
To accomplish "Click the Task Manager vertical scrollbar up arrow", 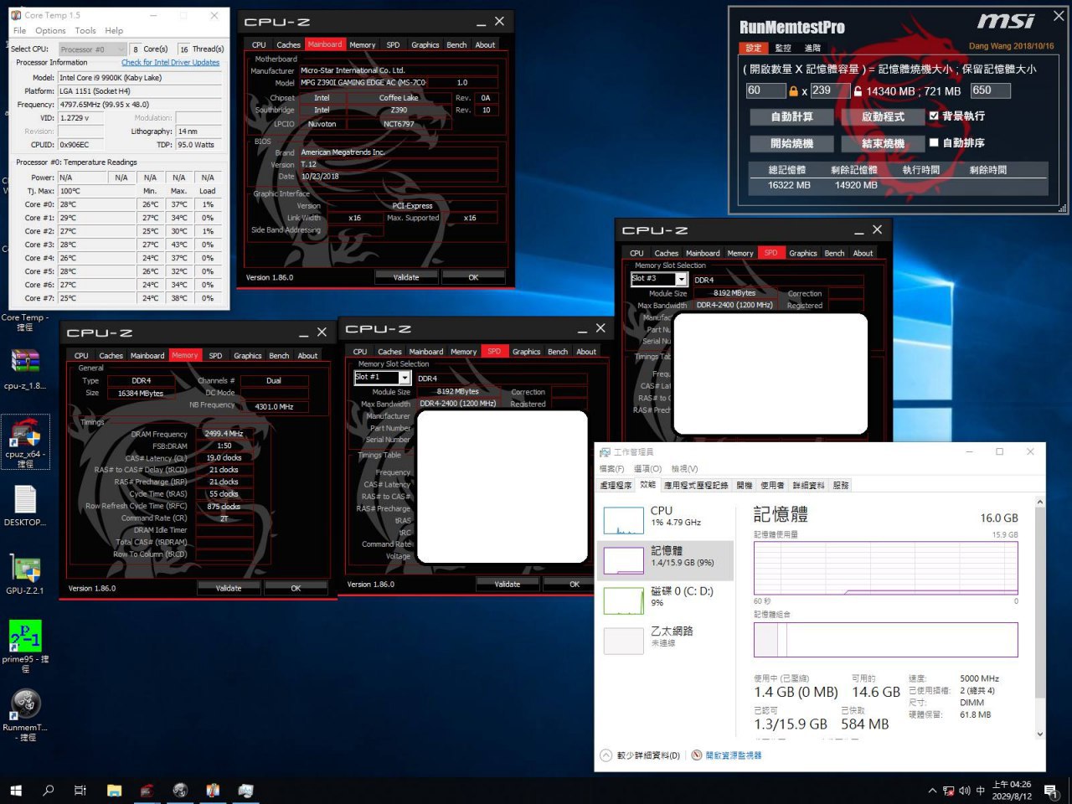I will pos(1040,502).
